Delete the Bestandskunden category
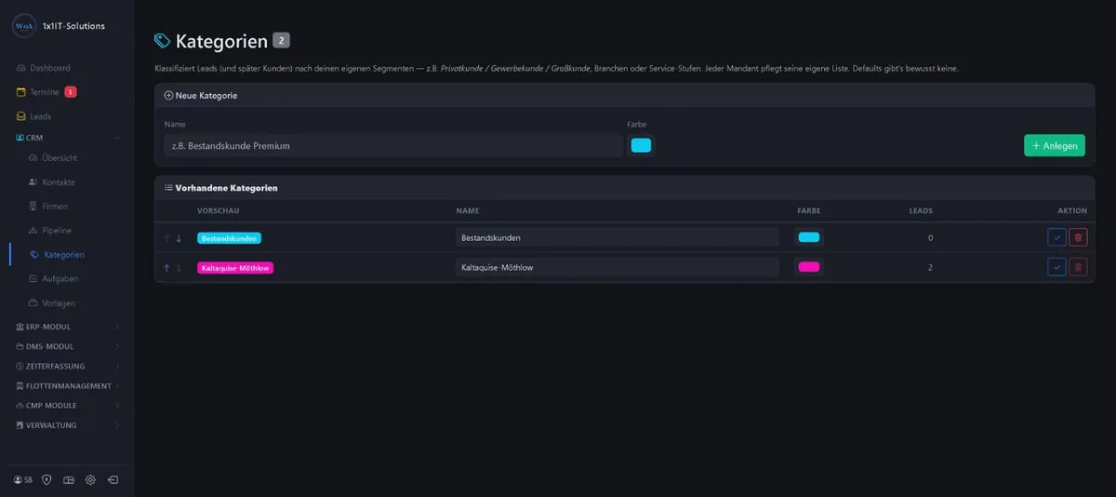This screenshot has height=497, width=1116. [1078, 237]
